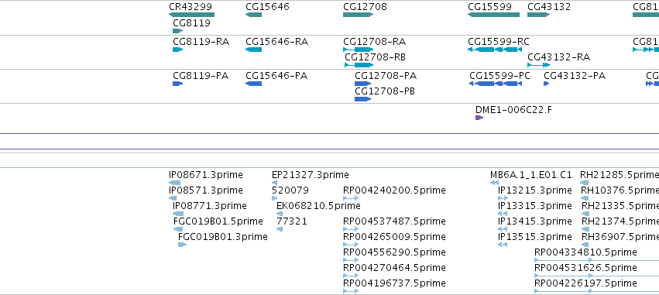659x295 pixels.
Task: Select the CG43132-RA transcript arrow
Action: click(538, 65)
